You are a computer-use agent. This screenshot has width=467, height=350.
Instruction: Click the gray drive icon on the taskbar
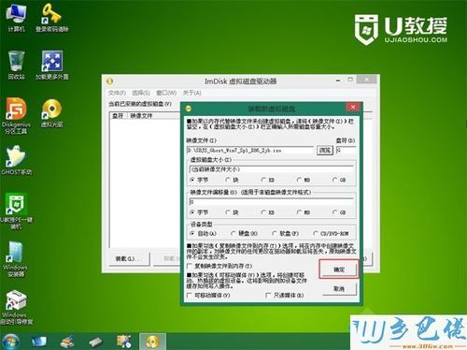point(96,343)
